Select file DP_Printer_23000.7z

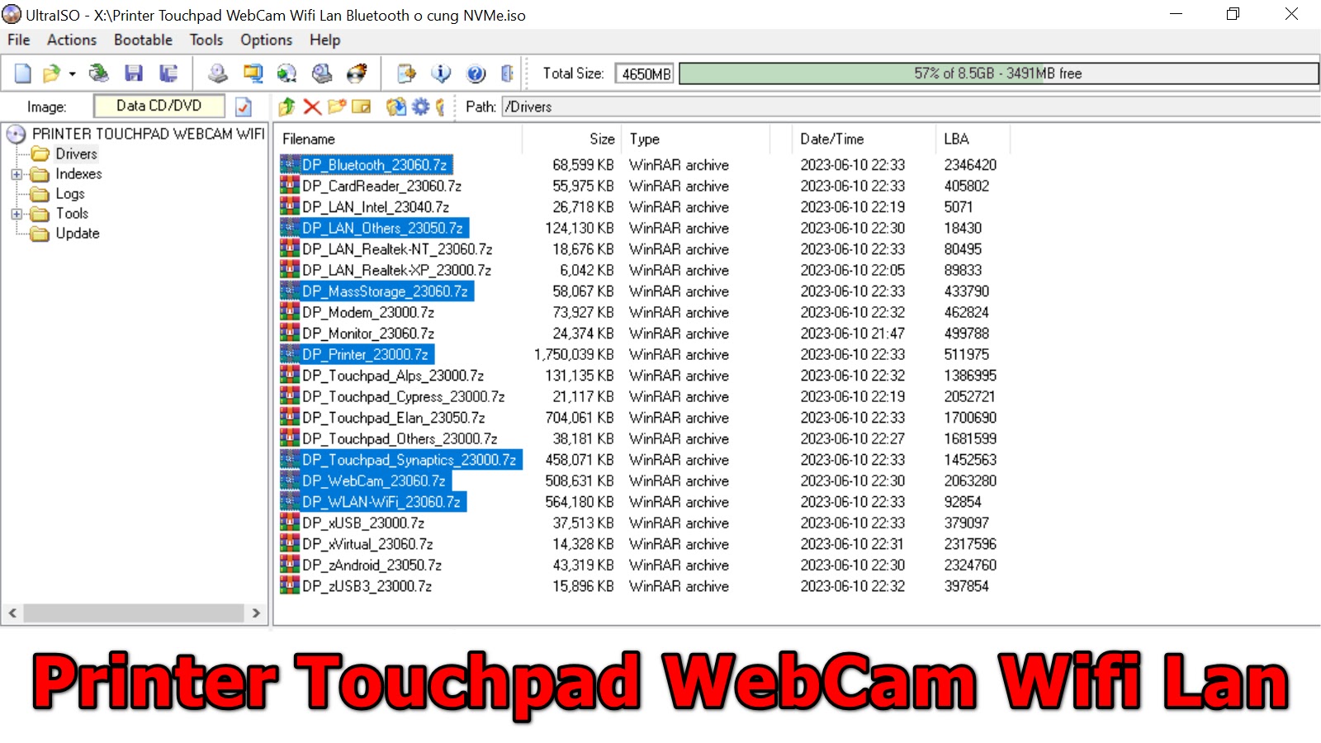click(365, 354)
